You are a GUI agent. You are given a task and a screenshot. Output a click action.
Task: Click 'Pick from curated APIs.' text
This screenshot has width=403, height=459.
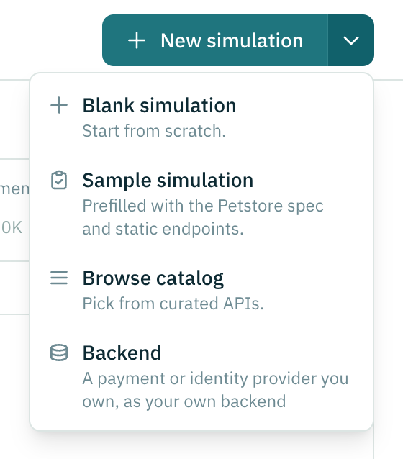point(173,304)
